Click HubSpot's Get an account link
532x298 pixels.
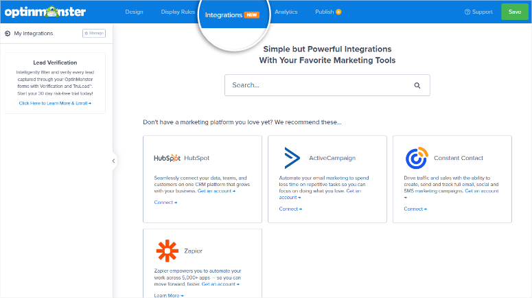click(216, 191)
